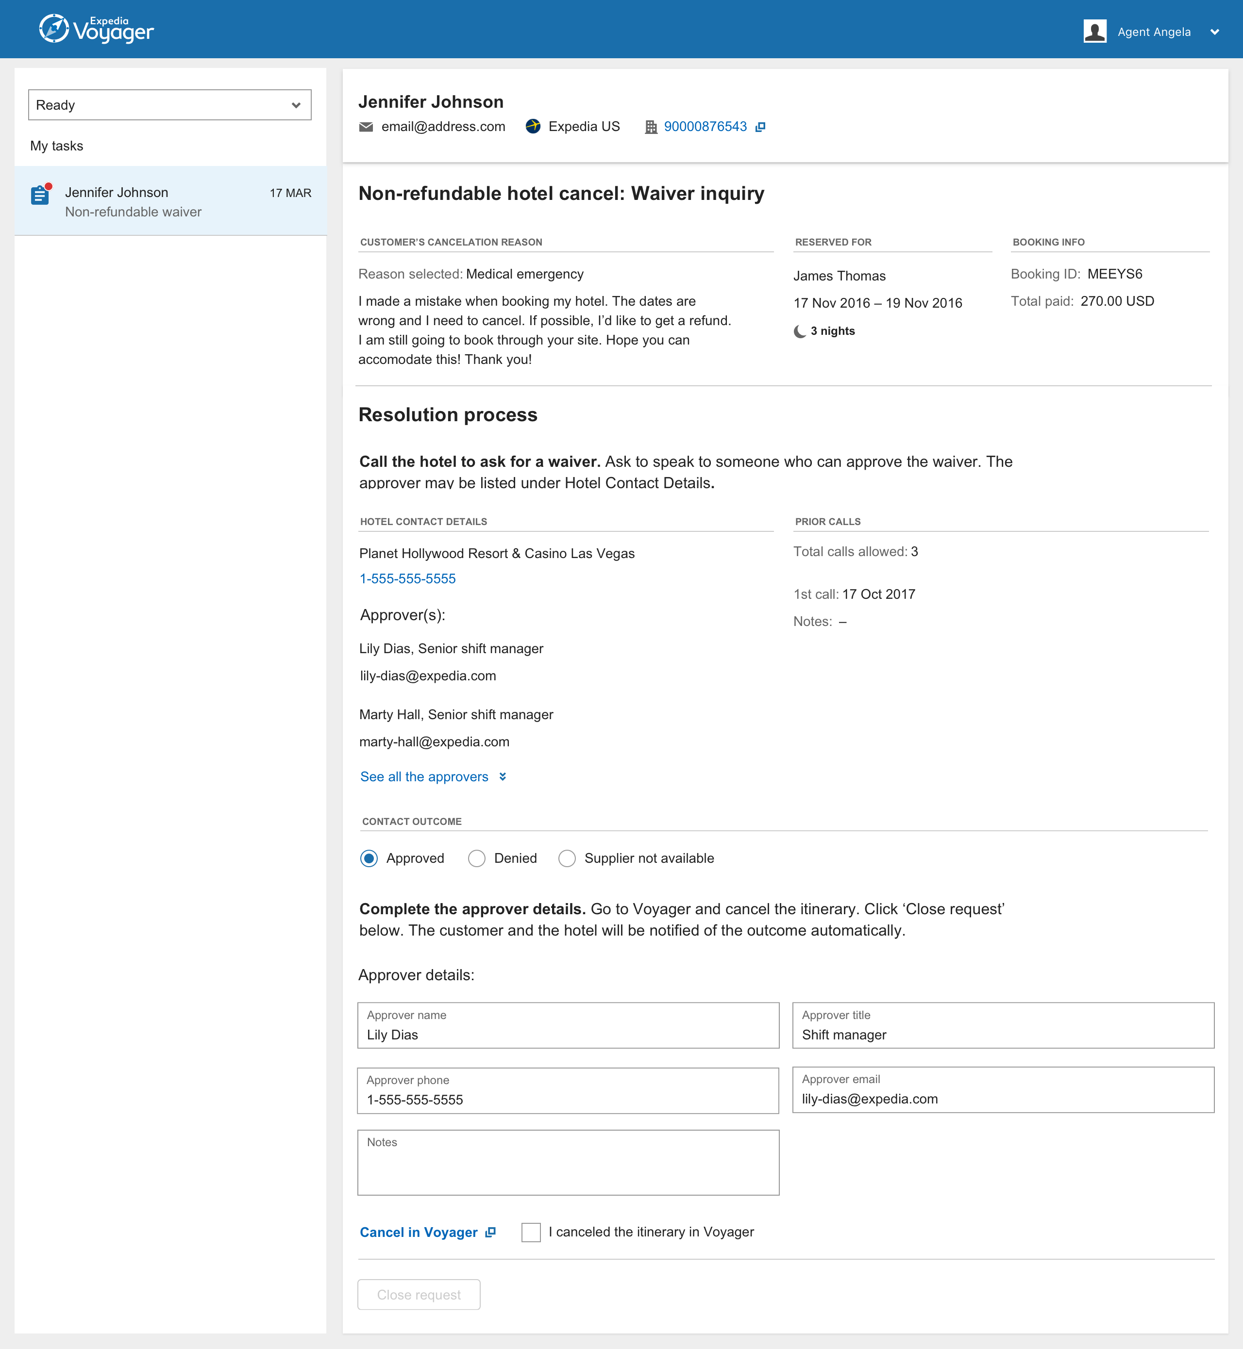This screenshot has height=1349, width=1243.
Task: Click Agent Angela's profile avatar icon
Action: [1094, 31]
